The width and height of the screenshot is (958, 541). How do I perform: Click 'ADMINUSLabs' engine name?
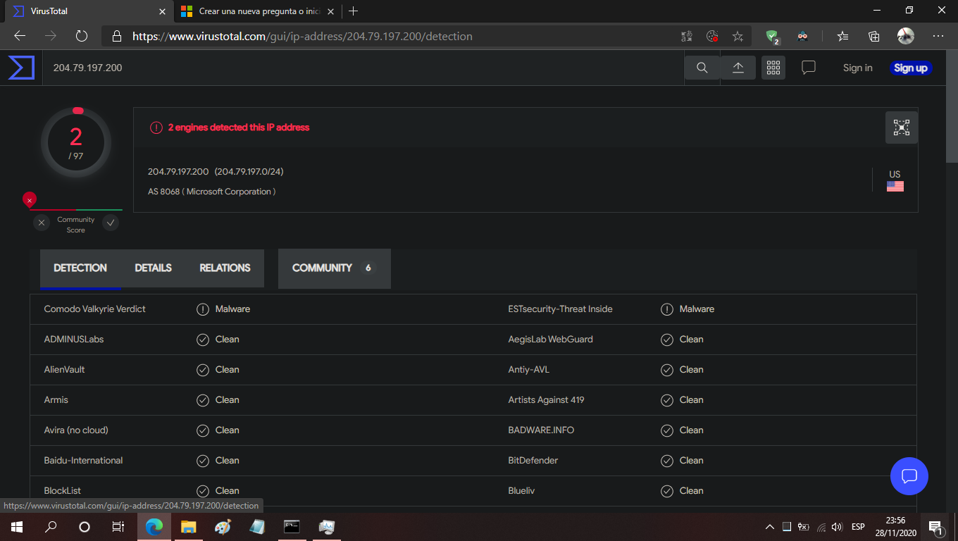(74, 339)
